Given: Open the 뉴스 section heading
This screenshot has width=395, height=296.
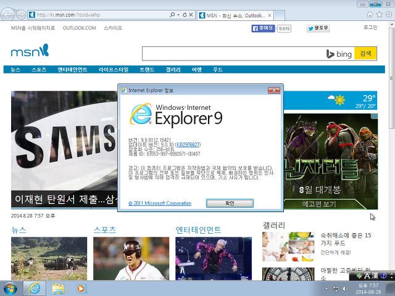Looking at the screenshot, I should (19, 230).
